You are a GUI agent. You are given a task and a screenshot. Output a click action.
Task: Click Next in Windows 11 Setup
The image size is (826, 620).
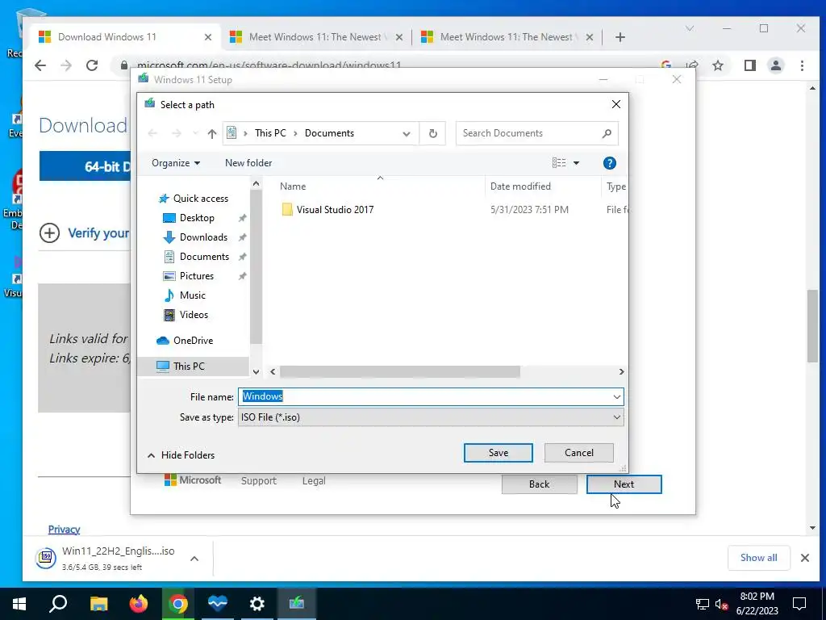(x=624, y=484)
